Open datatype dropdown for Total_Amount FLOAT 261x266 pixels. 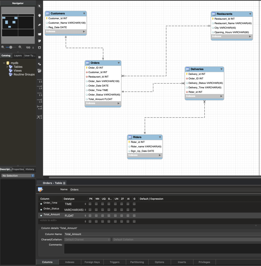click(x=85, y=216)
